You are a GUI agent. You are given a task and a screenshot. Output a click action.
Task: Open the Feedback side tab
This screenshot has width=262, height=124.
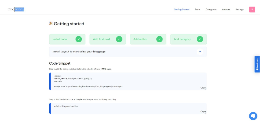point(257,64)
